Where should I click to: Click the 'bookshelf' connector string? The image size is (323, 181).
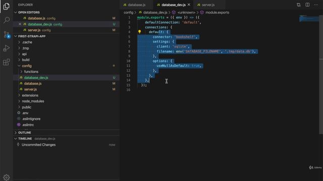click(x=185, y=37)
